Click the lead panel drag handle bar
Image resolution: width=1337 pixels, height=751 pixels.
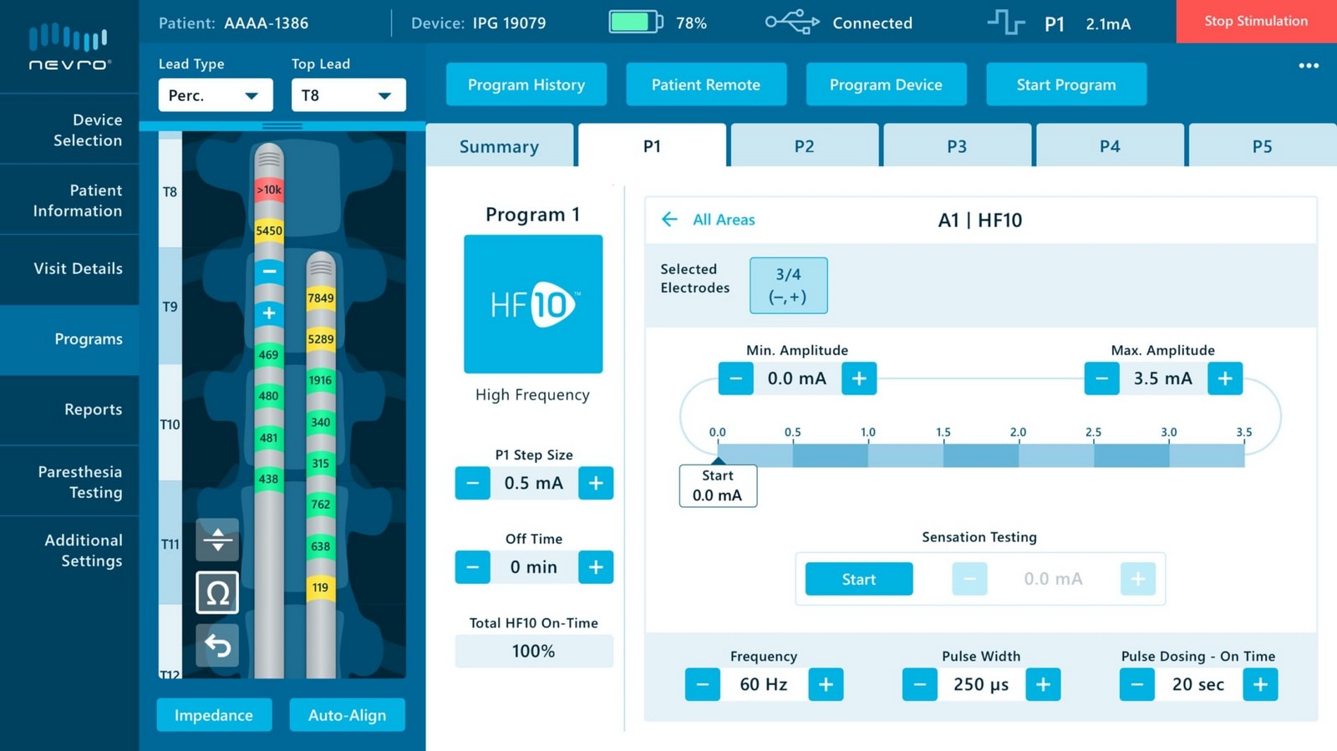click(282, 126)
